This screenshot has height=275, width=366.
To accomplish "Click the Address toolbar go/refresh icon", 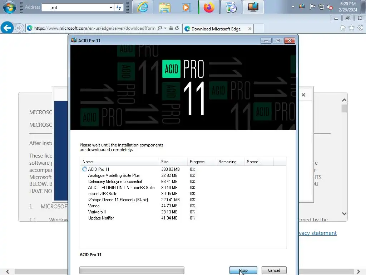I will pos(119,7).
